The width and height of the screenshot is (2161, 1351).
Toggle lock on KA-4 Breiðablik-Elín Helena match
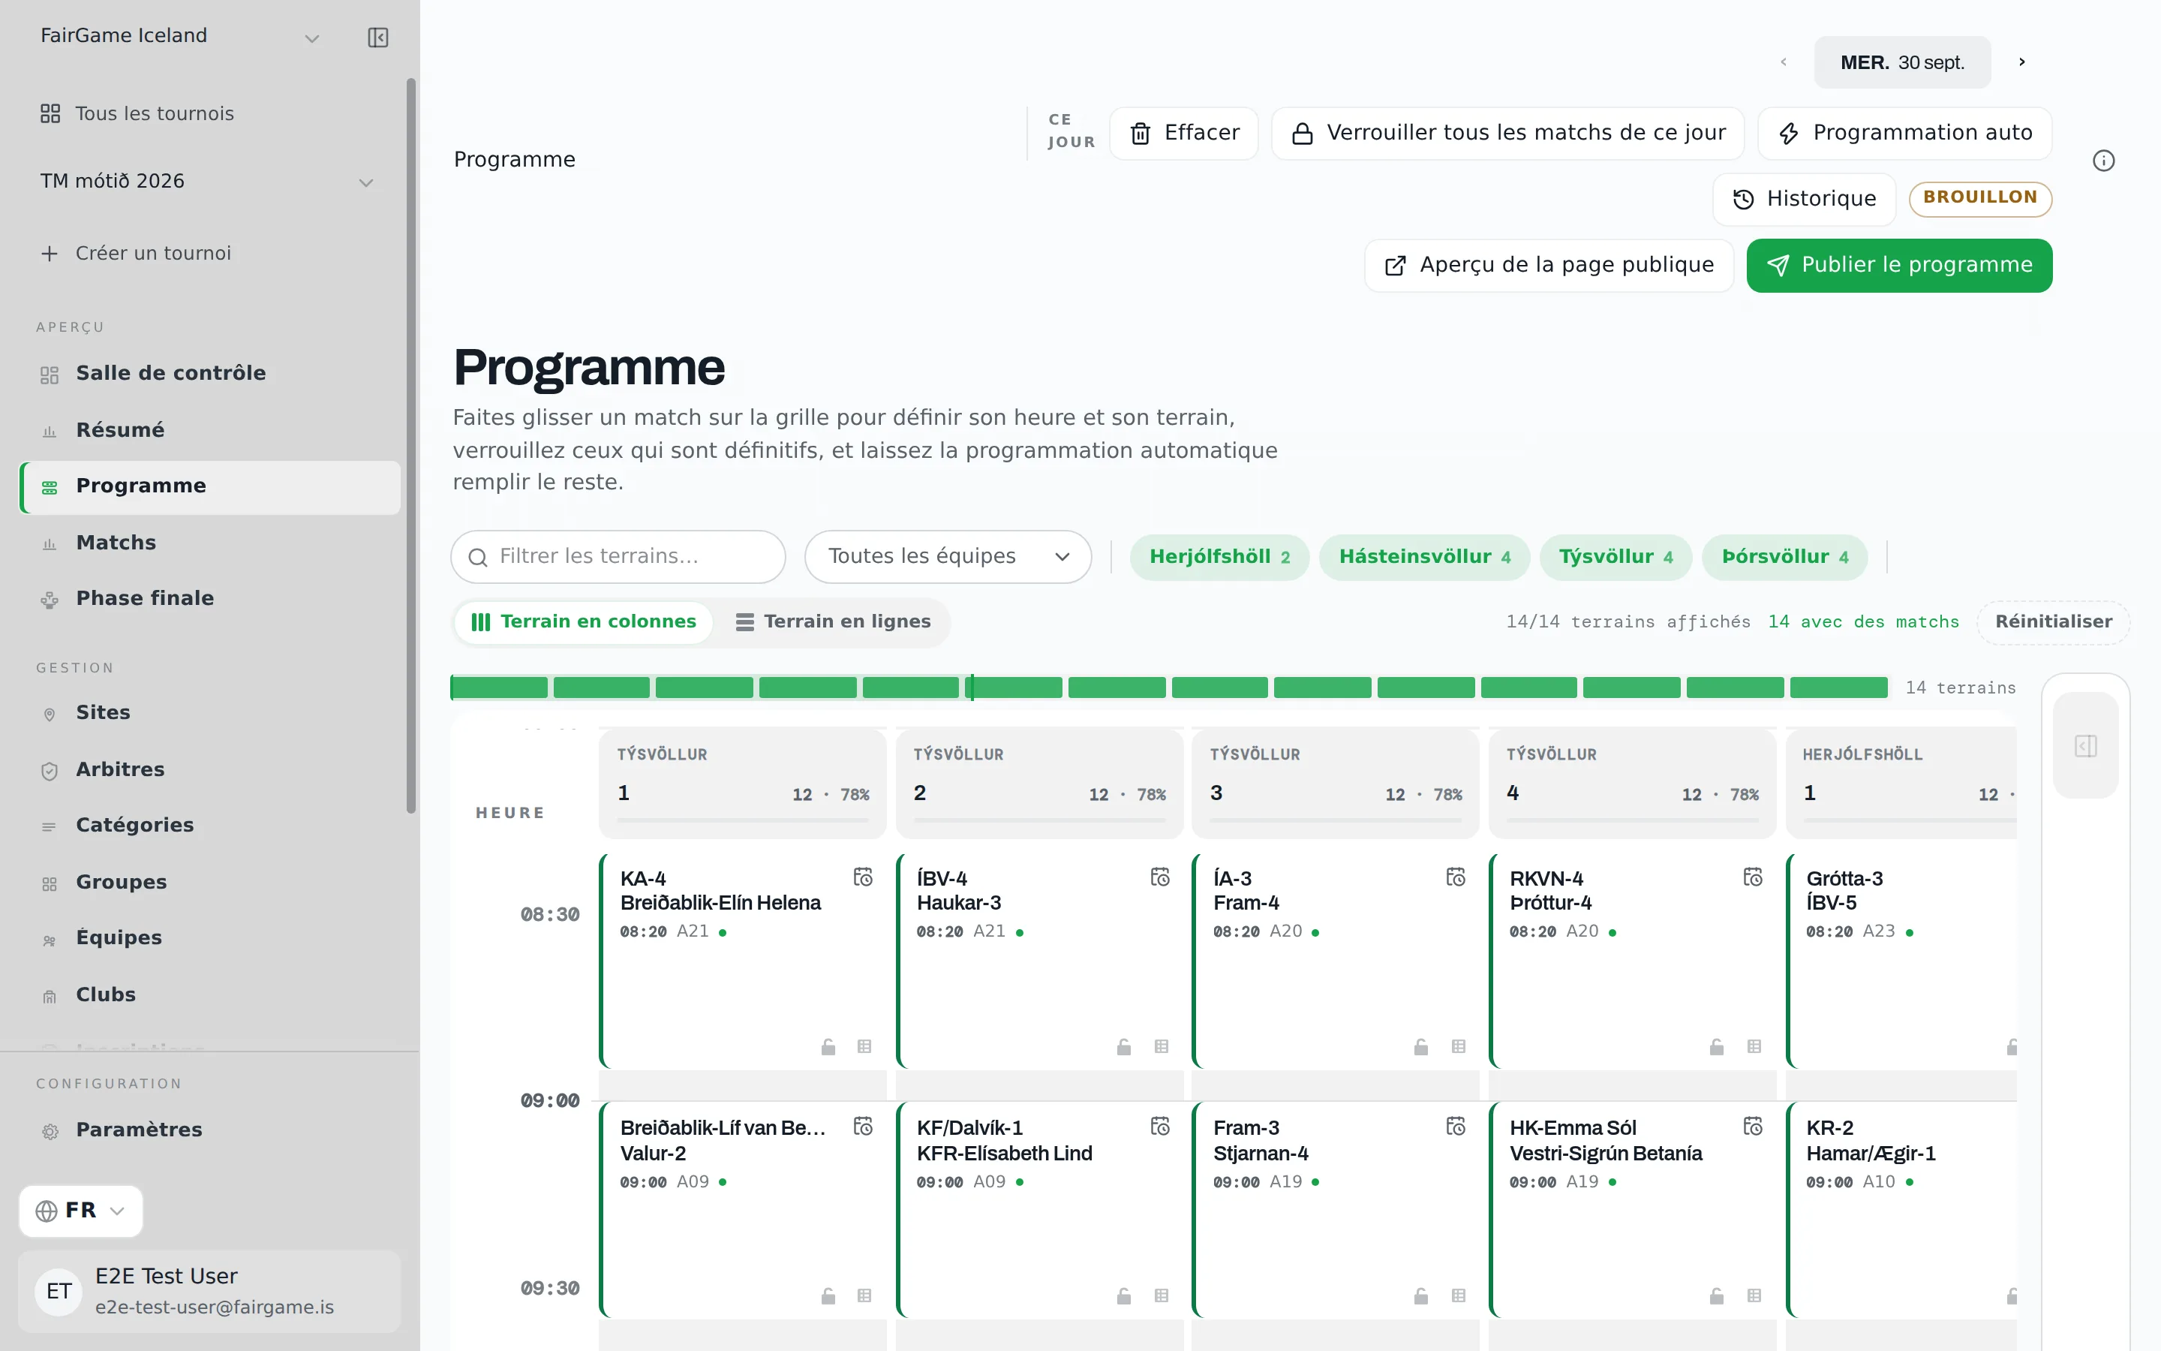click(x=828, y=1046)
